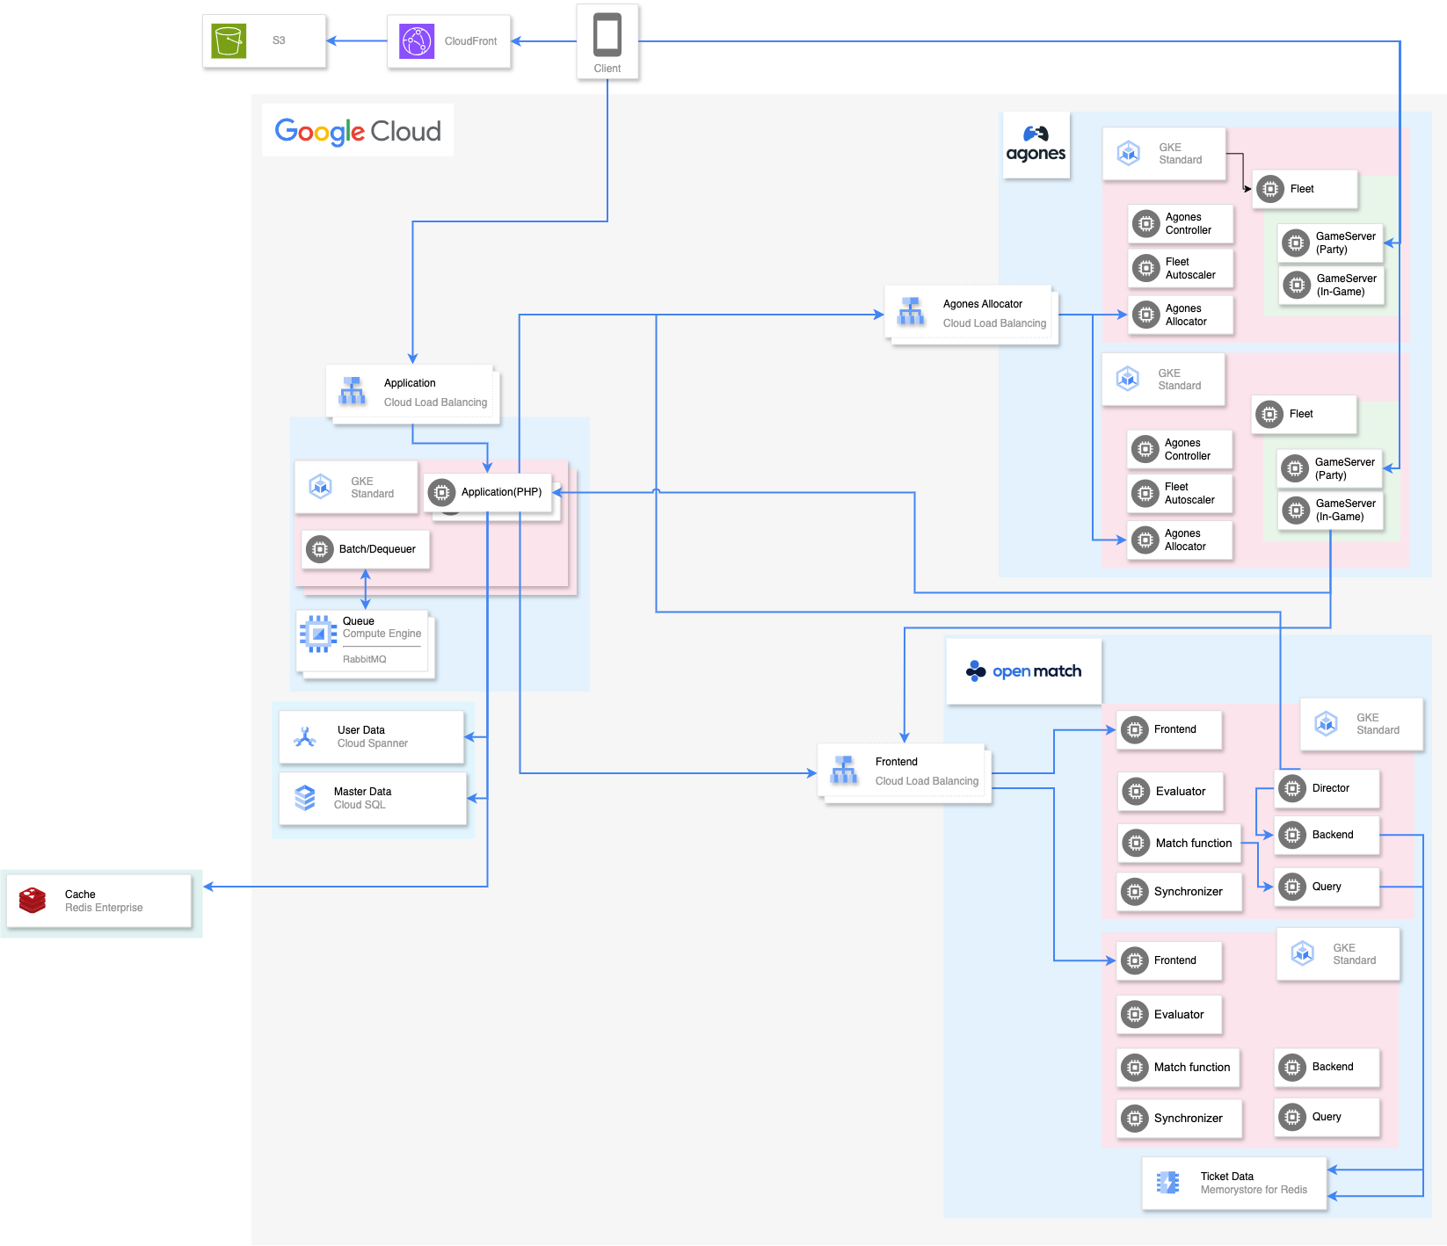The height and width of the screenshot is (1246, 1447).
Task: Click the Memorystore Ticket Data icon
Action: click(1168, 1183)
